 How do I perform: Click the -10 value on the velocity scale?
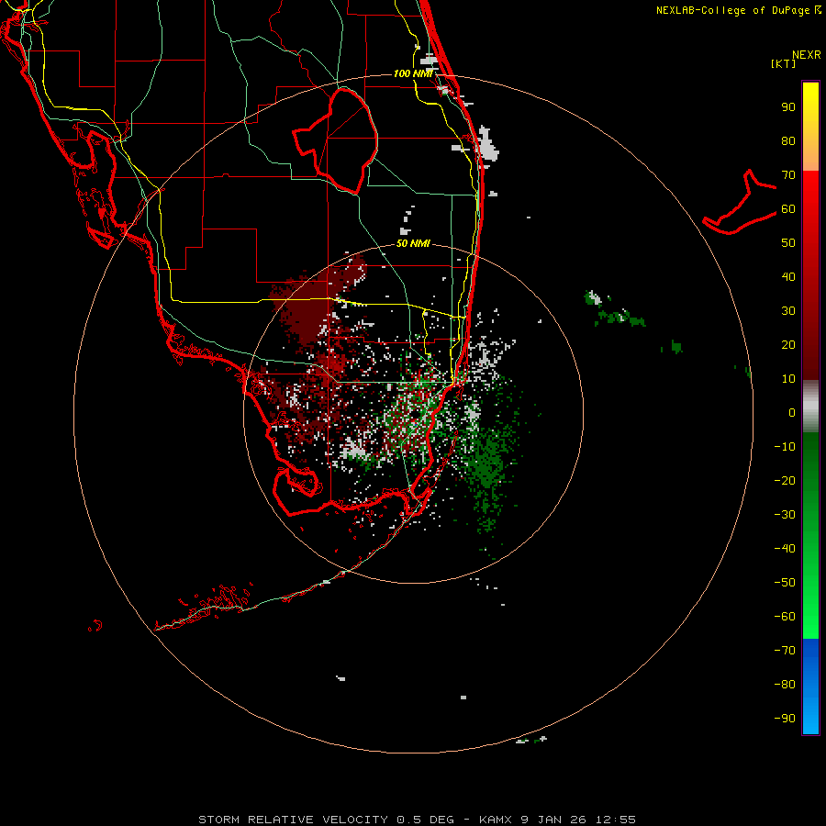(x=785, y=447)
